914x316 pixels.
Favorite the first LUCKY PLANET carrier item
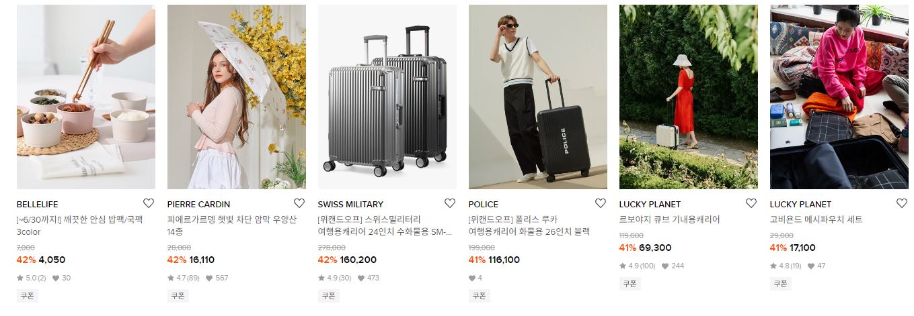751,203
